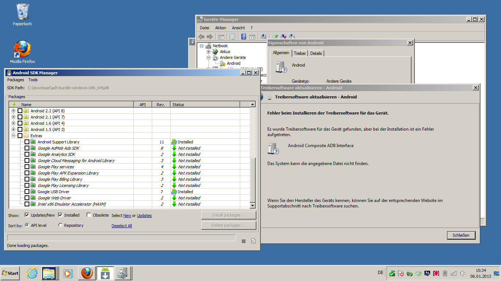This screenshot has height=281, width=501.
Task: Click the red Trend Micro tray icon
Action: 436,273
